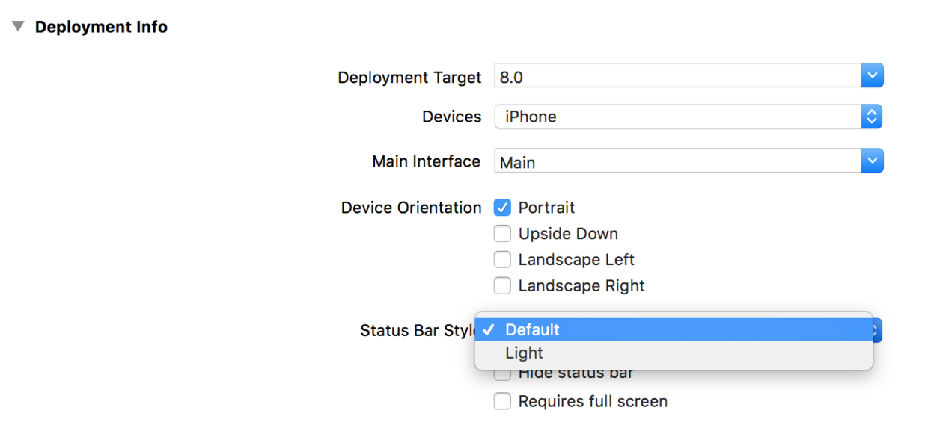This screenshot has height=422, width=928.
Task: Select Default in Status Bar Style menu
Action: 533,329
